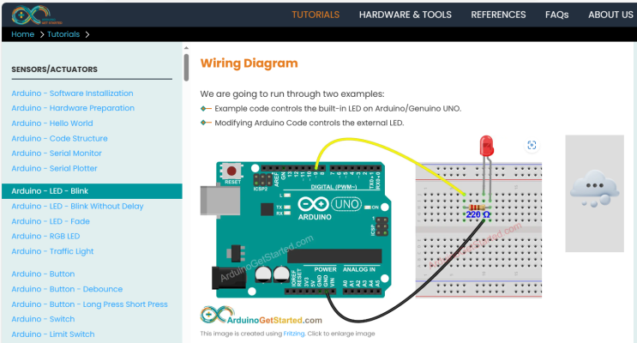This screenshot has height=343, width=637.
Task: Go to Home in the breadcrumb
Action: (x=23, y=34)
